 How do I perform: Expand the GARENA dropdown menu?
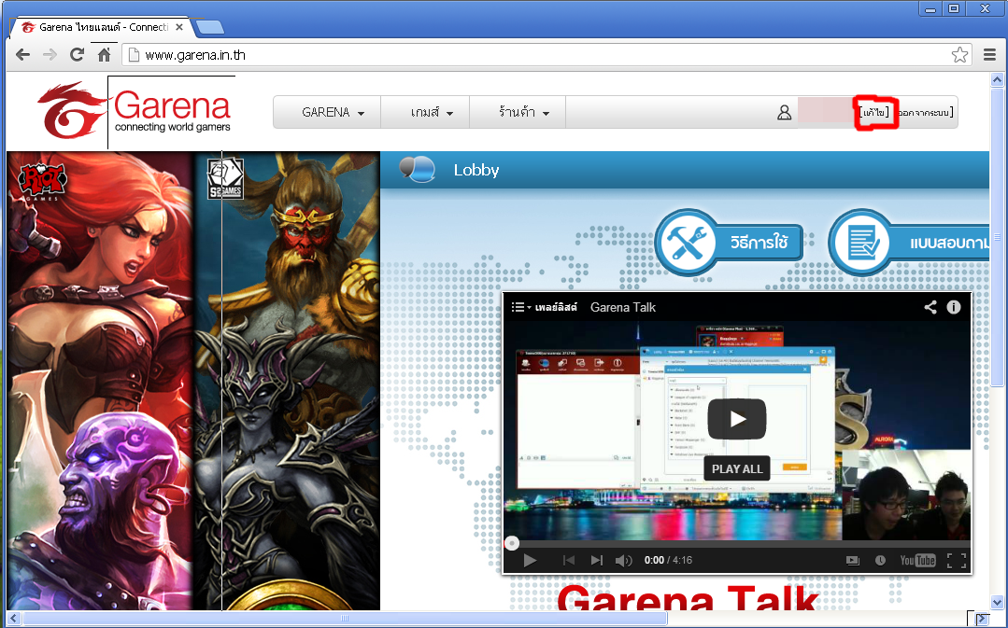point(333,112)
